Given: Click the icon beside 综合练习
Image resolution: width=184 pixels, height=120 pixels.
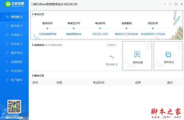Looking at the screenshot, I should (7, 44).
